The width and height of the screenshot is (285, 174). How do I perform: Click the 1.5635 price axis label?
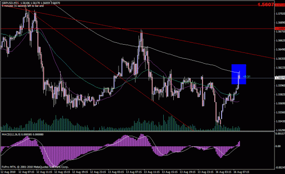(280, 58)
